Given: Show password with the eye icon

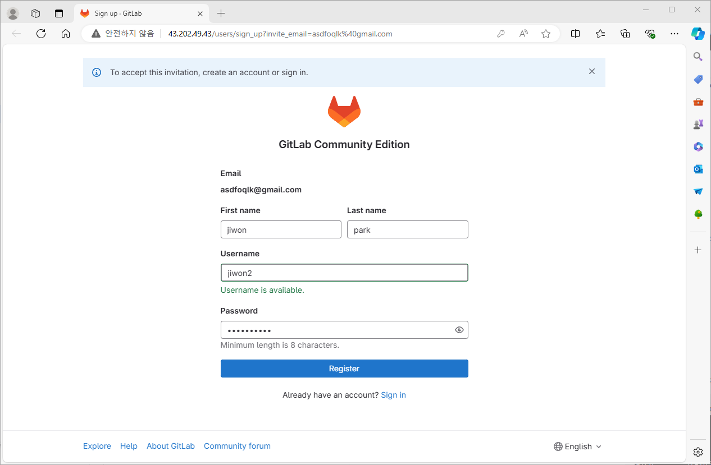Looking at the screenshot, I should click(459, 330).
